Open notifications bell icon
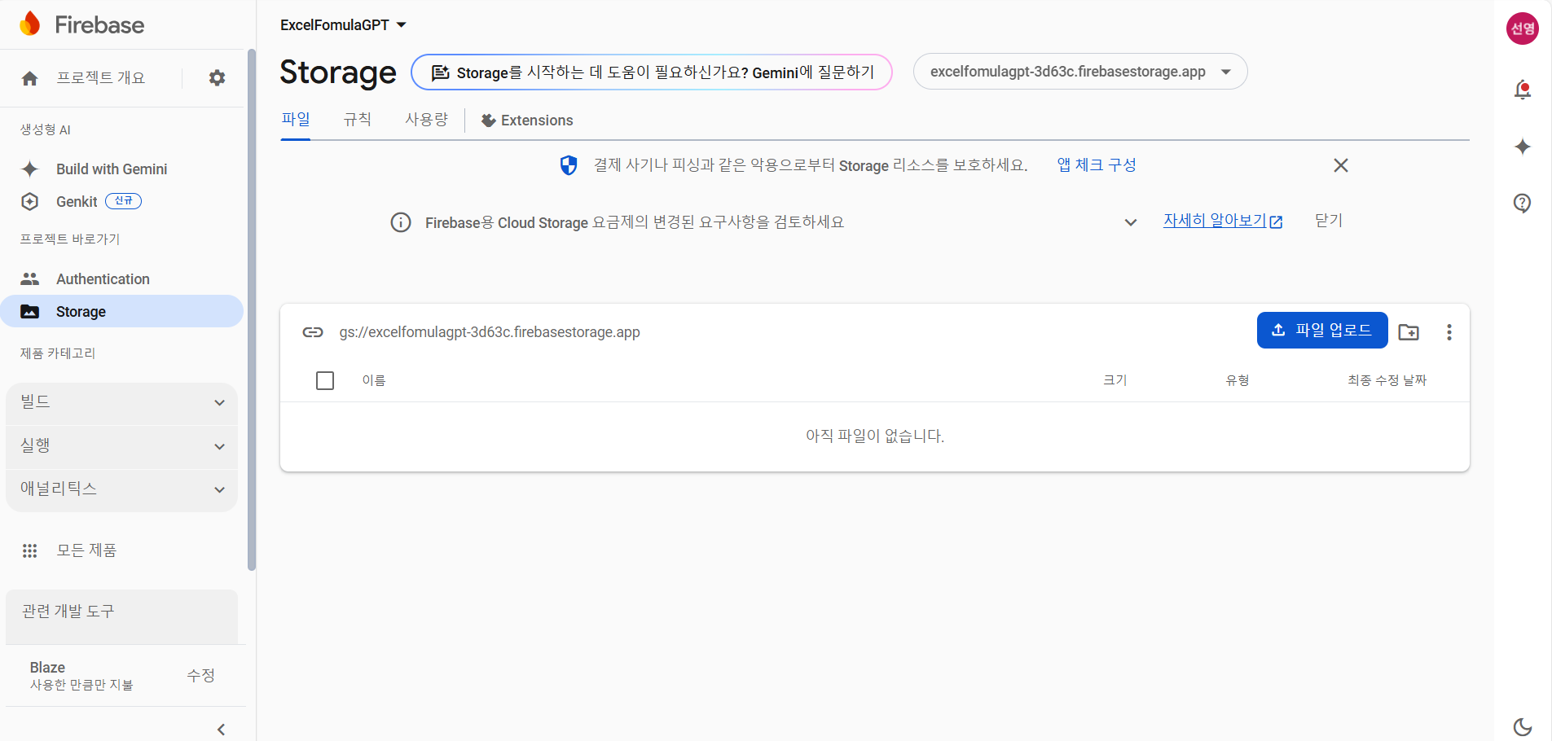The height and width of the screenshot is (741, 1552). 1522,90
